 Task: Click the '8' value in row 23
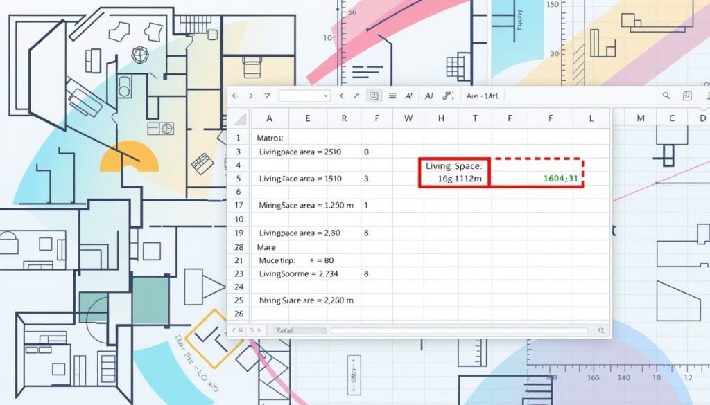pos(366,273)
